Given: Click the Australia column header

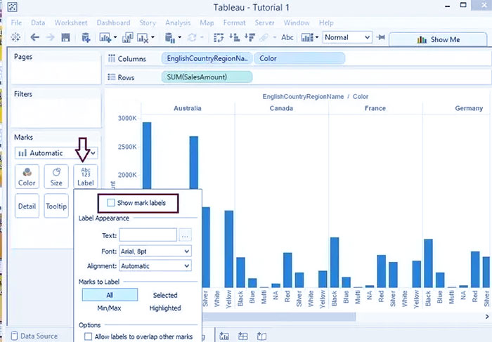Looking at the screenshot, I should [188, 108].
